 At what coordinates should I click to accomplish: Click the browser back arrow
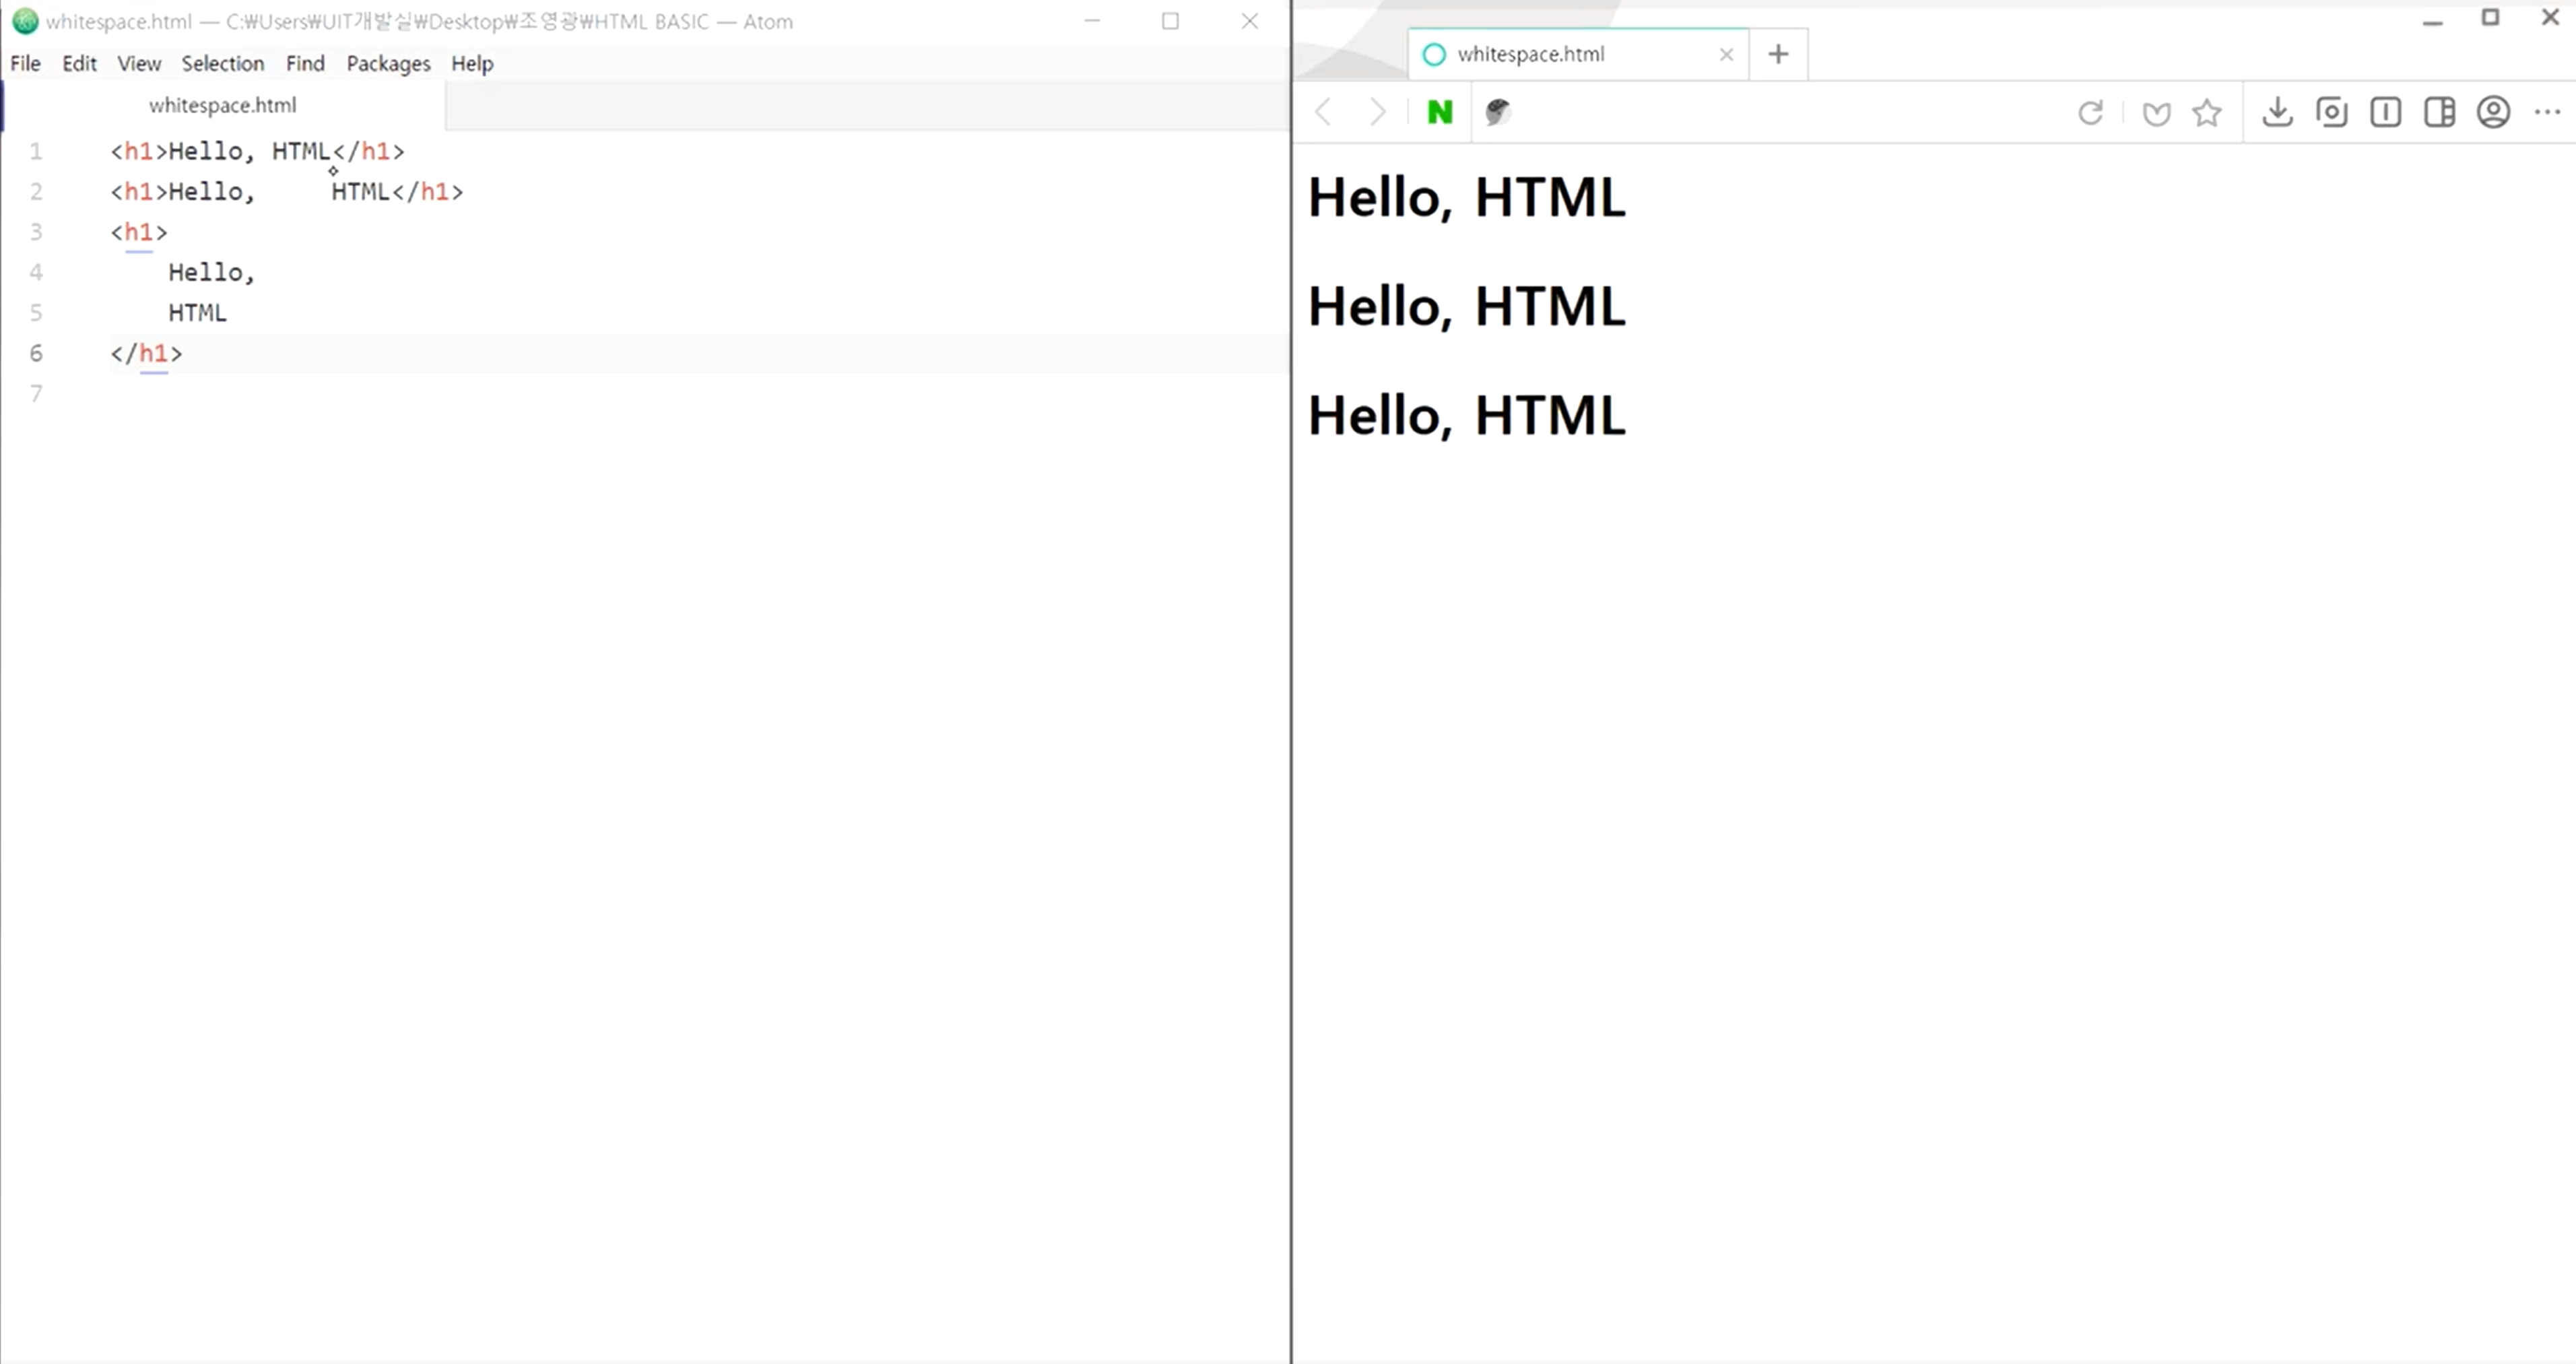click(1324, 112)
